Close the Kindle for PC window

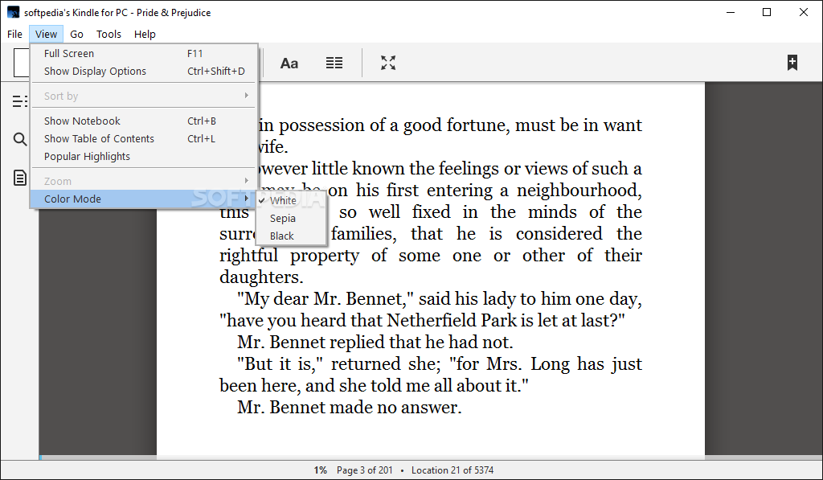pyautogui.click(x=804, y=13)
